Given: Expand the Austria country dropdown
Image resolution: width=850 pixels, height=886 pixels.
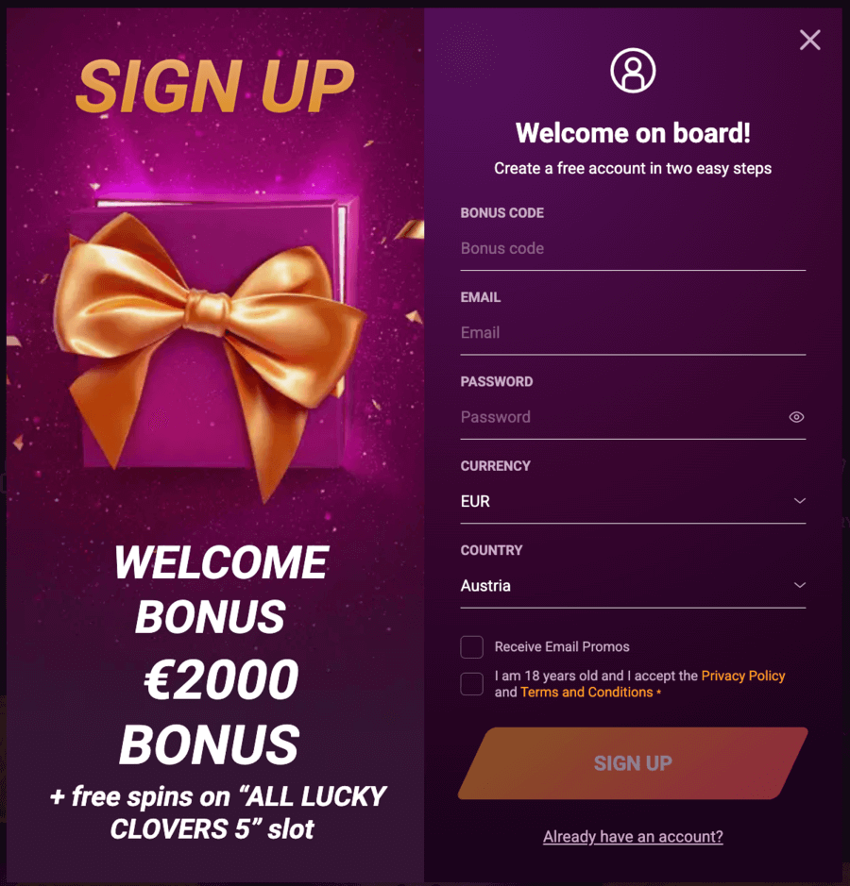Looking at the screenshot, I should click(633, 585).
